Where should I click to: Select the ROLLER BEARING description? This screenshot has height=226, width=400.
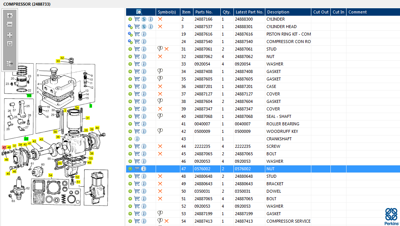click(x=283, y=124)
